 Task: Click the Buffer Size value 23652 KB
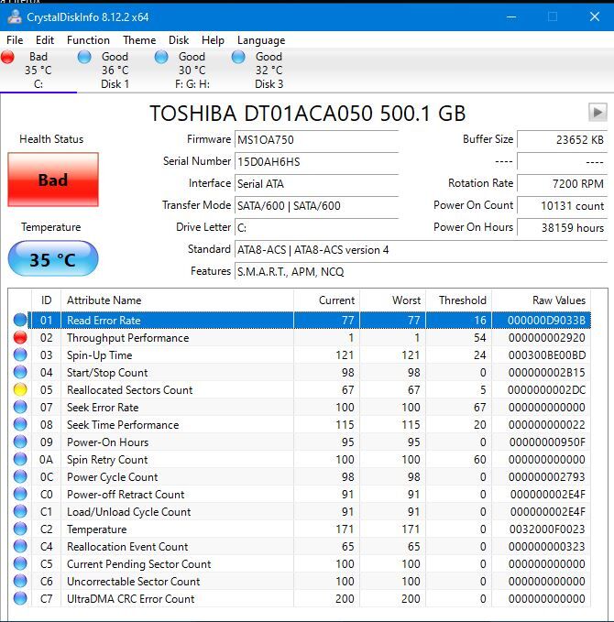(563, 139)
